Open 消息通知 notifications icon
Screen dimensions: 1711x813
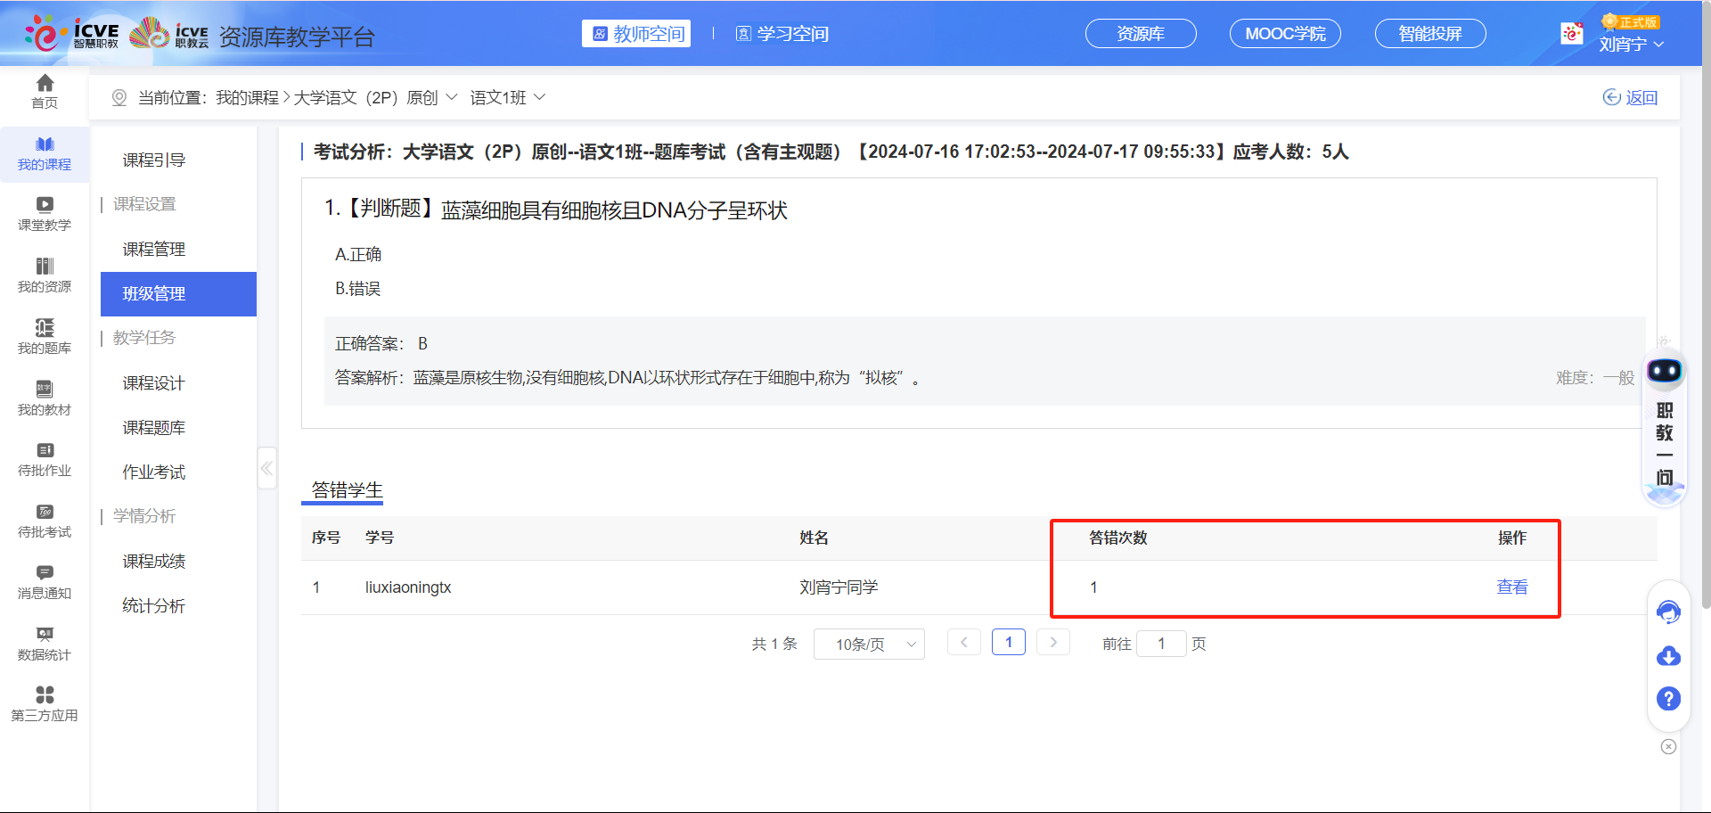click(45, 581)
